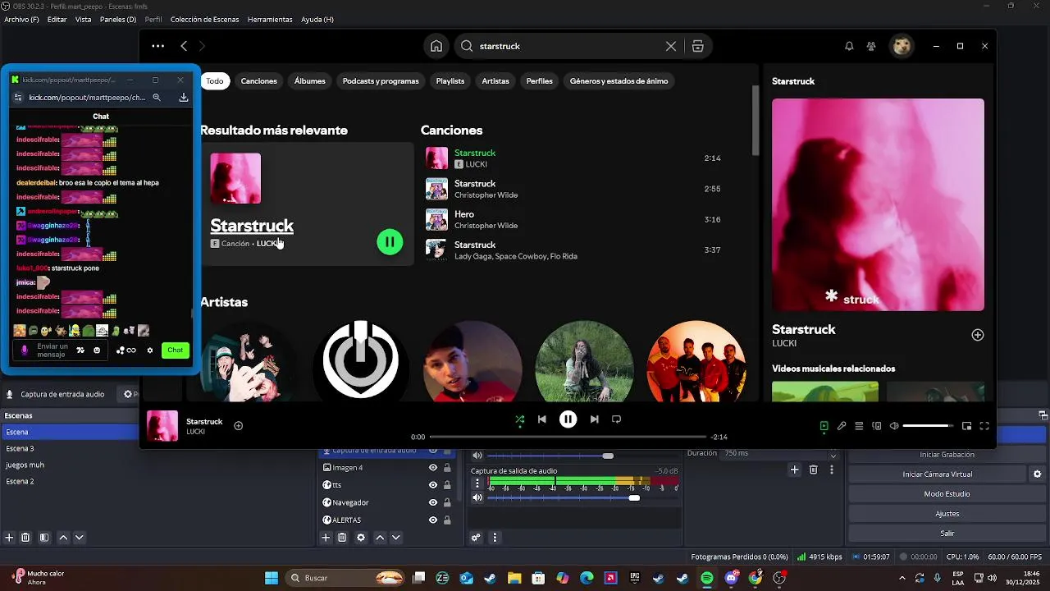Open Spotify notifications bell

(x=849, y=46)
